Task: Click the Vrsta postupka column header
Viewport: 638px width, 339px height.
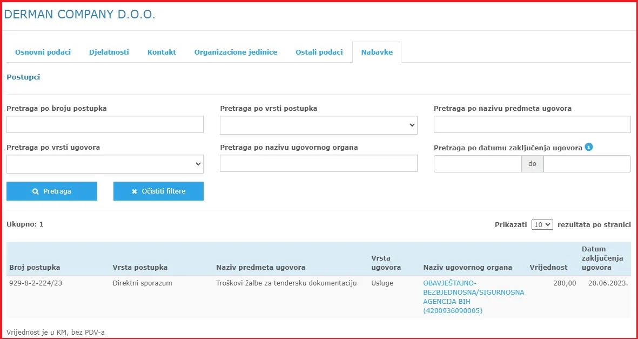Action: coord(140,267)
